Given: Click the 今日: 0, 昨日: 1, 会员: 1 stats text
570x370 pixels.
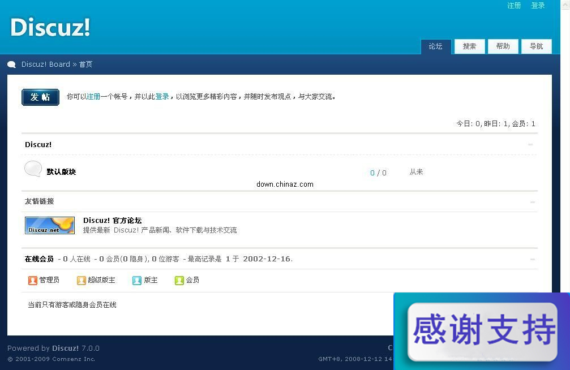Looking at the screenshot, I should 496,124.
